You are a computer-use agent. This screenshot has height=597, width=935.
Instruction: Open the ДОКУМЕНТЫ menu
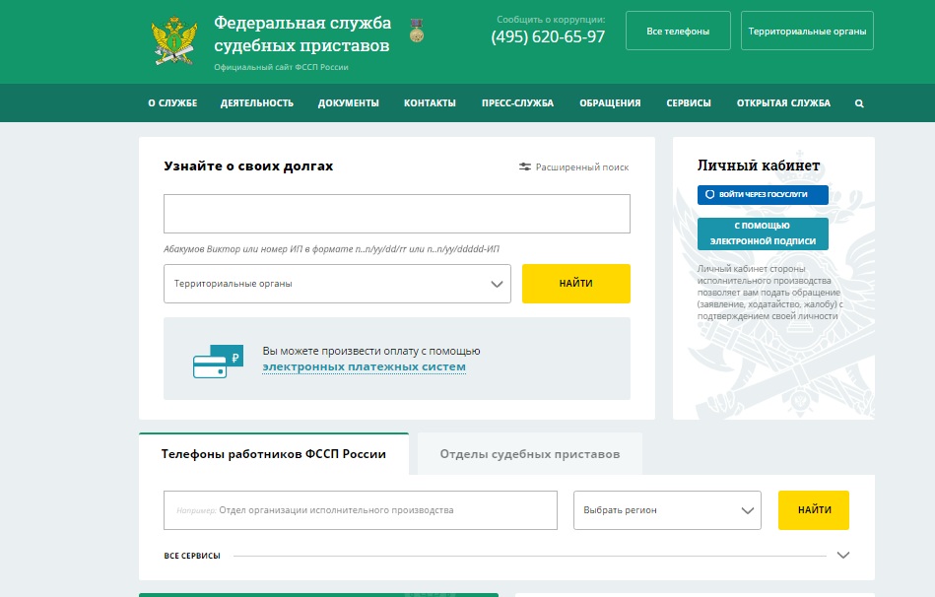[348, 103]
